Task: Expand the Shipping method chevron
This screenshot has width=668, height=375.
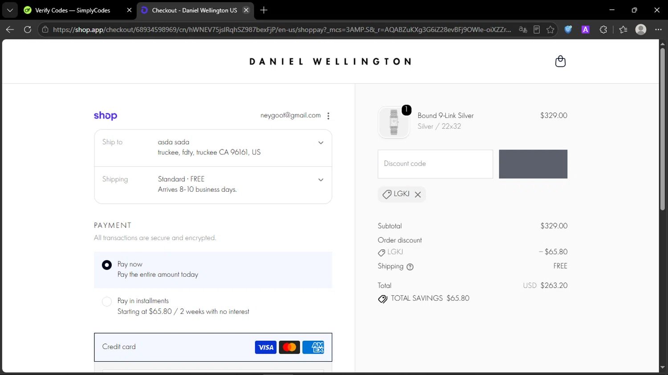Action: (321, 180)
